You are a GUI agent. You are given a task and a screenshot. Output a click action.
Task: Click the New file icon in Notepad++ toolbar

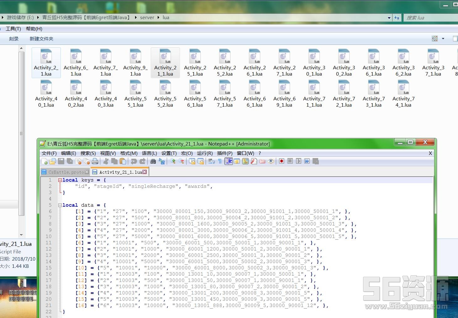(x=45, y=161)
